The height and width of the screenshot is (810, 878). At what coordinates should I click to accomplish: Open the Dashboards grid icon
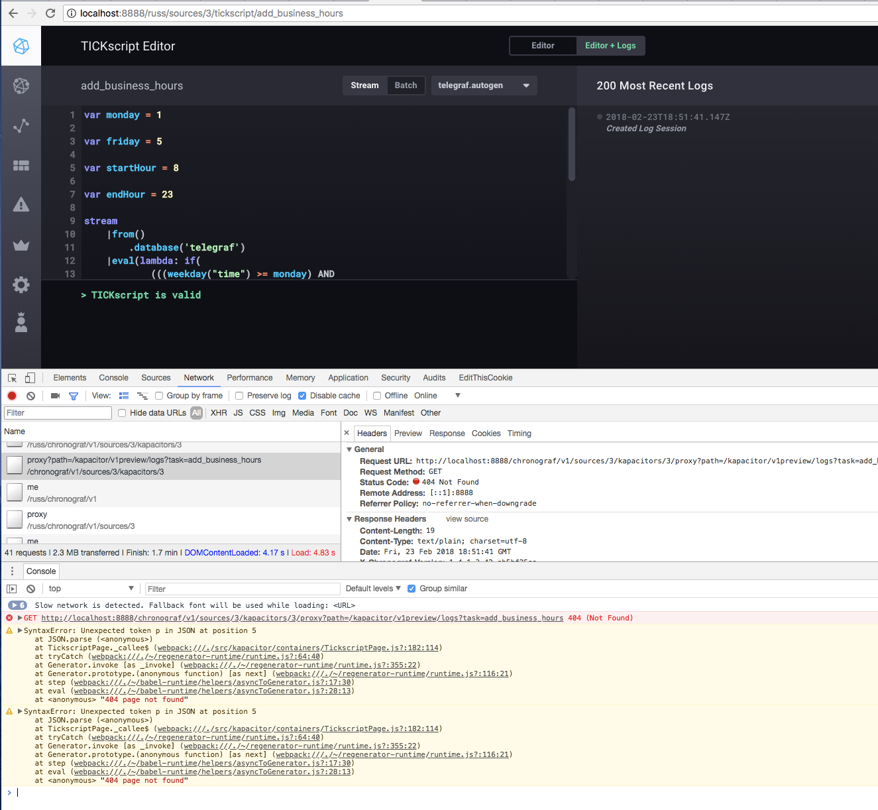21,166
